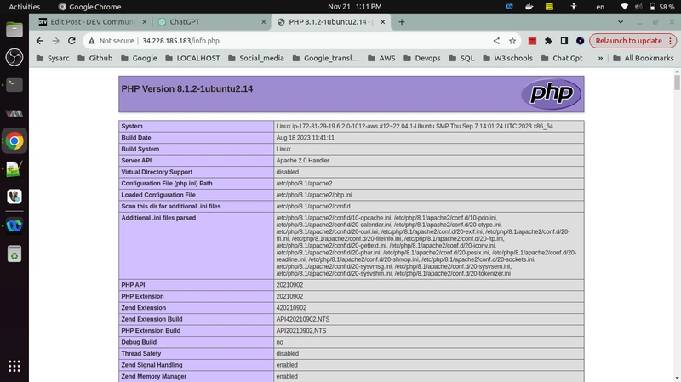Go back using the browser back arrow
This screenshot has width=681, height=382.
point(40,41)
